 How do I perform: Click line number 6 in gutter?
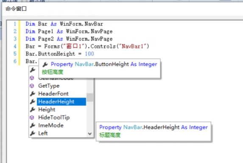pyautogui.click(x=15, y=61)
